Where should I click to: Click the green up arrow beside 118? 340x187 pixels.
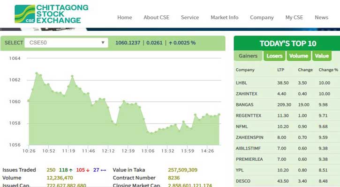[x=71, y=170]
